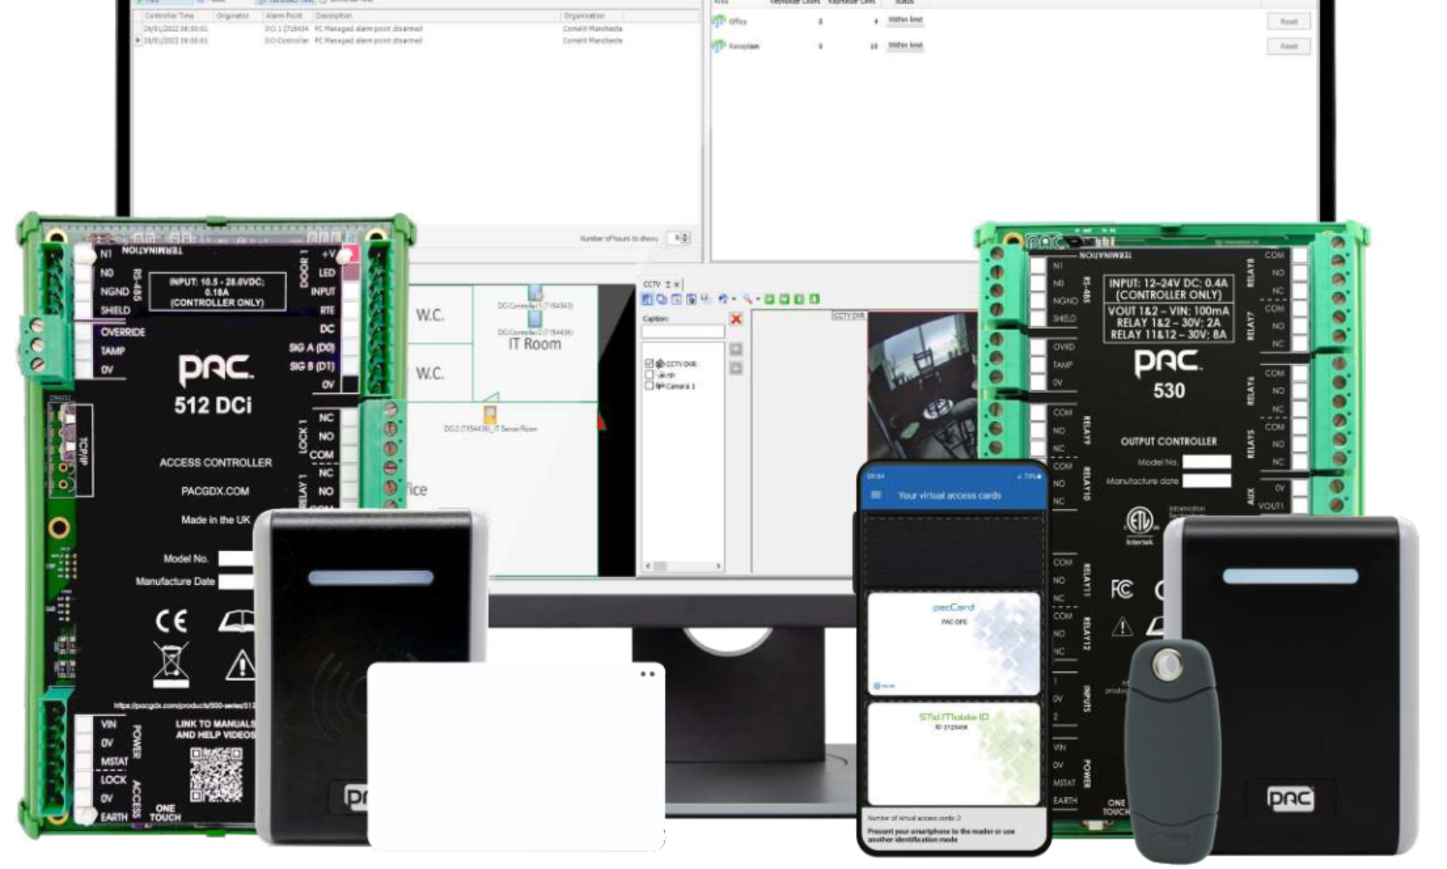Screen dimensions: 1447x869
Task: Check the middle camera list checkbox
Action: 649,375
